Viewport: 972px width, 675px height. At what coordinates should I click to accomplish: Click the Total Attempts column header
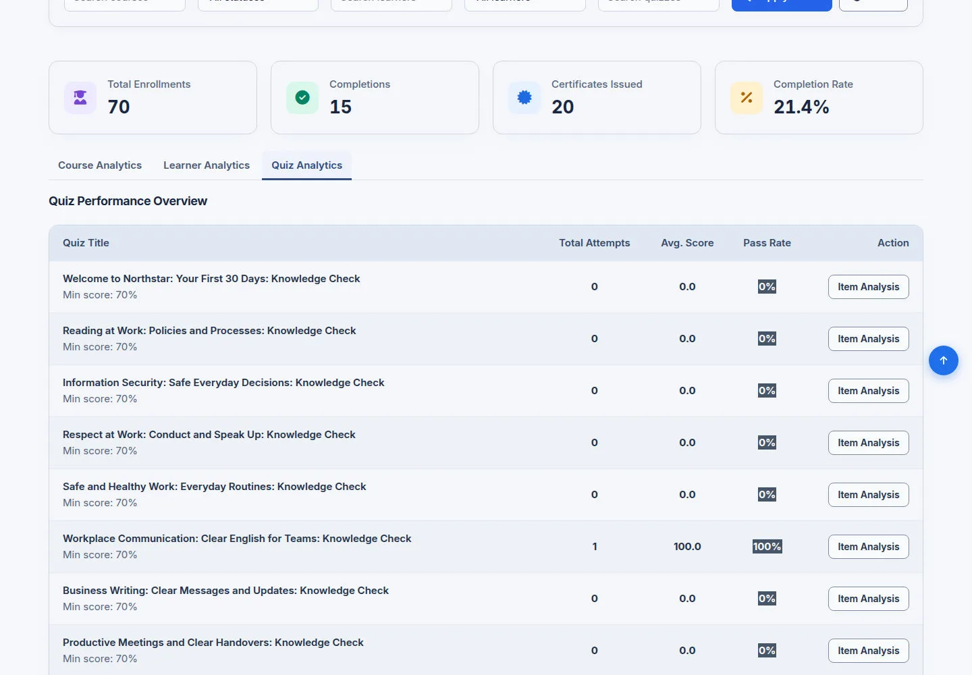tap(594, 243)
